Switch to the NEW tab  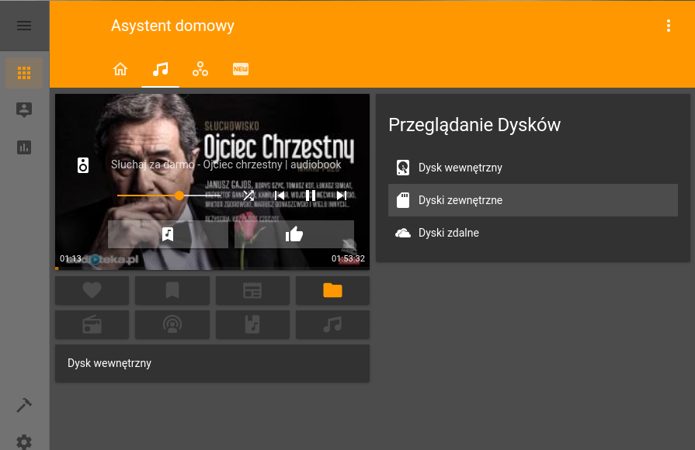(241, 69)
